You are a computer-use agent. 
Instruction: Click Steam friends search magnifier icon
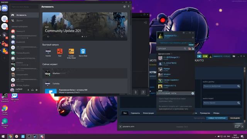pos(185,49)
